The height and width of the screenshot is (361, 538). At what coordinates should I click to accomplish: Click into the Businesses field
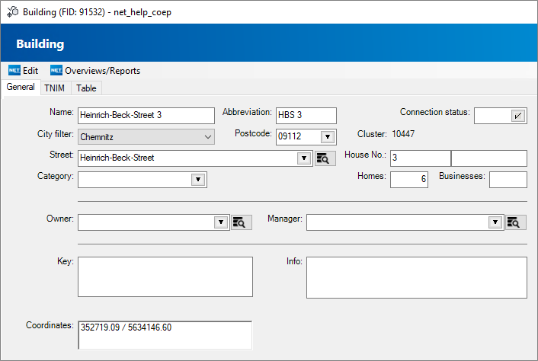[x=508, y=180]
